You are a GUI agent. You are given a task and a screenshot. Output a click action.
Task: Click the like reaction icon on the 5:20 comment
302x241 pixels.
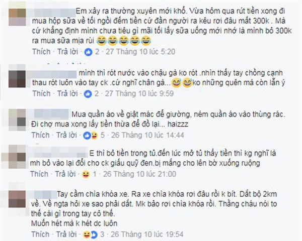point(89,52)
